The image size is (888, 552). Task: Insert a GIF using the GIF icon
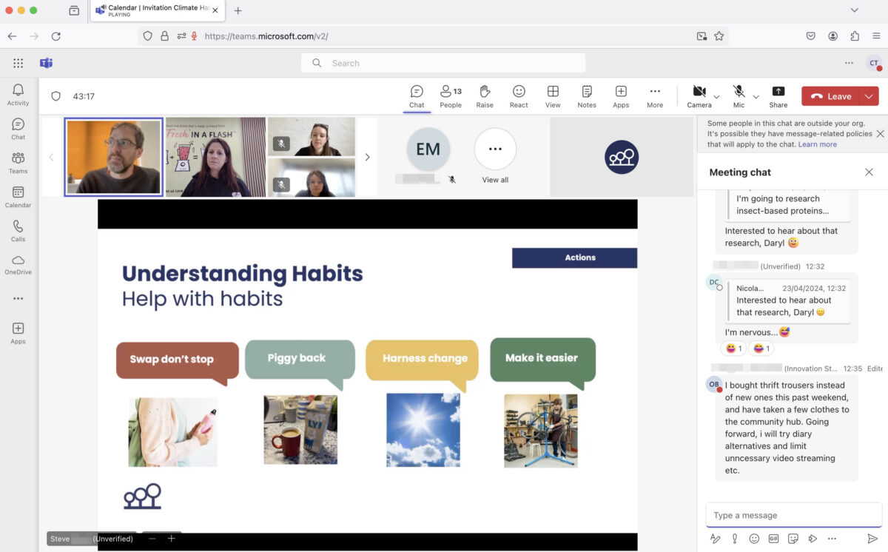tap(773, 539)
